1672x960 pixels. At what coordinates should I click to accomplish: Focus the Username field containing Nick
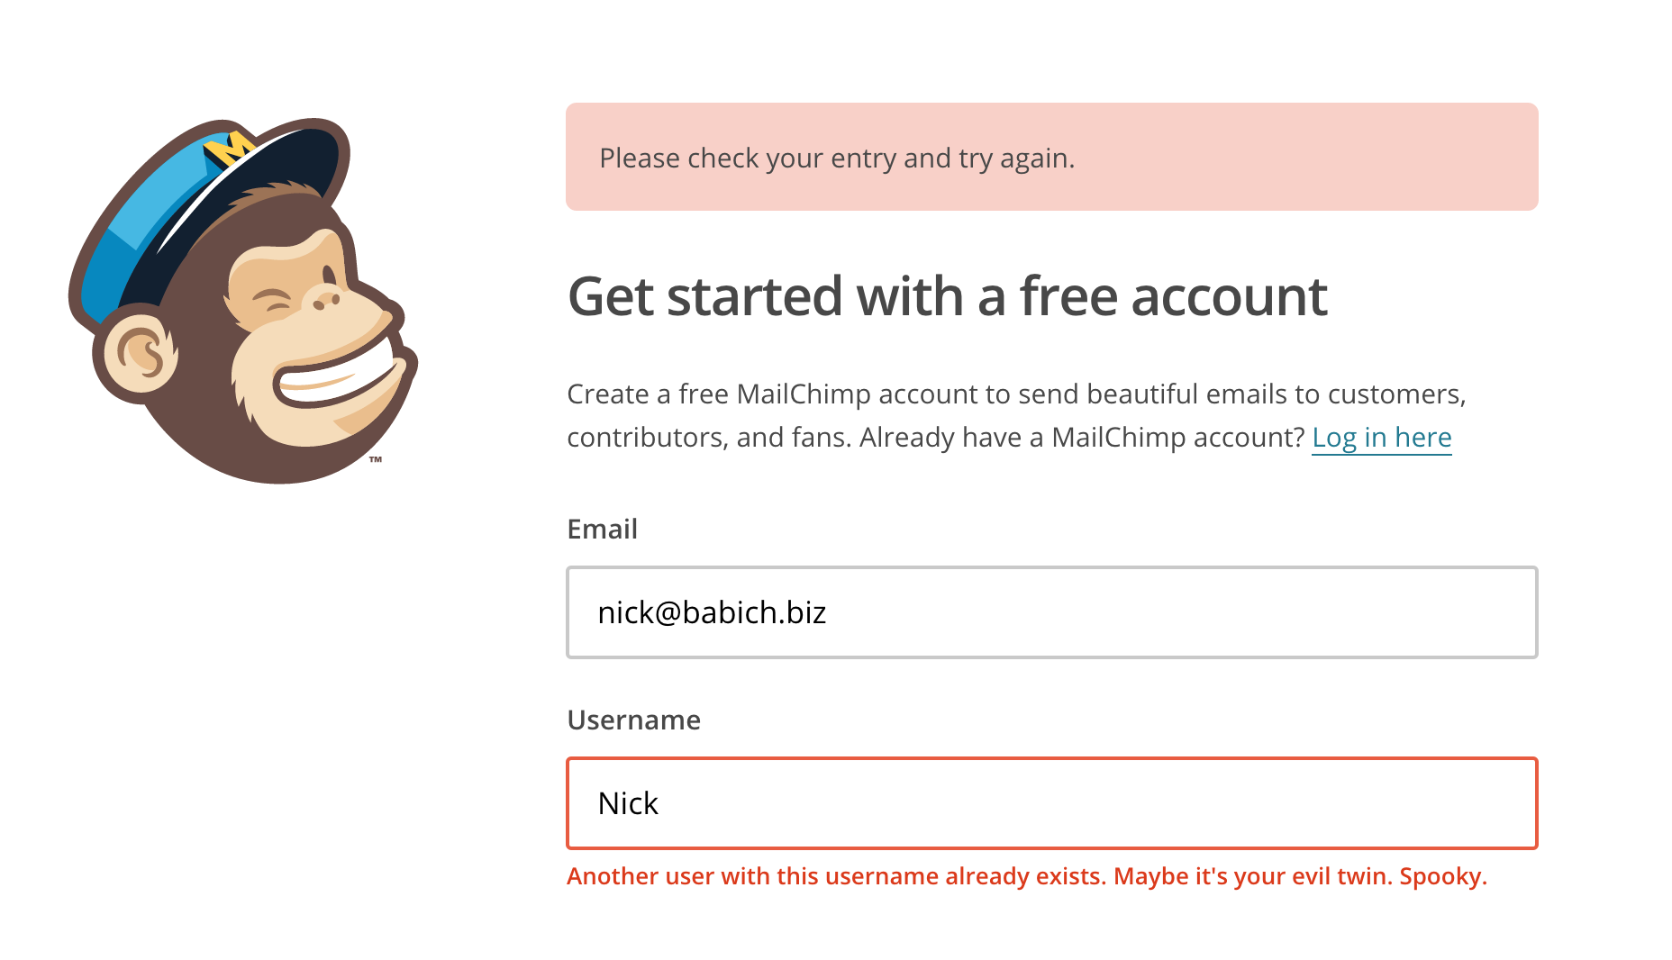(x=1051, y=803)
